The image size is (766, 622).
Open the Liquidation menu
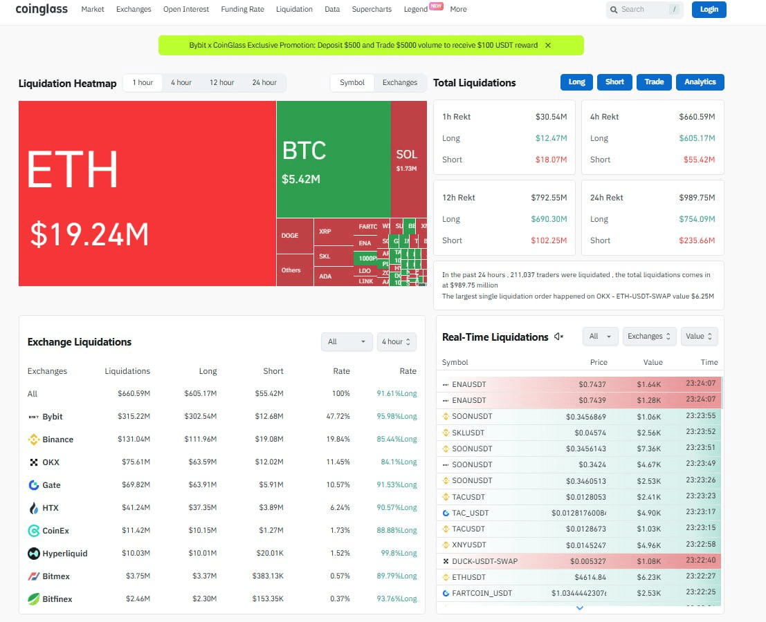[294, 9]
